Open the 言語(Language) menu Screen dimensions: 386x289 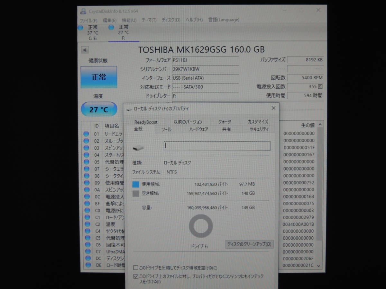pyautogui.click(x=224, y=20)
